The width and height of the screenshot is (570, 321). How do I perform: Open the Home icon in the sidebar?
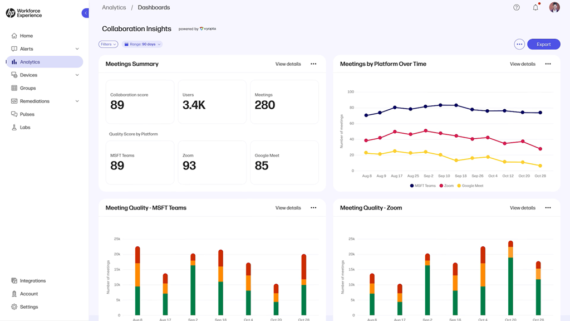point(13,35)
